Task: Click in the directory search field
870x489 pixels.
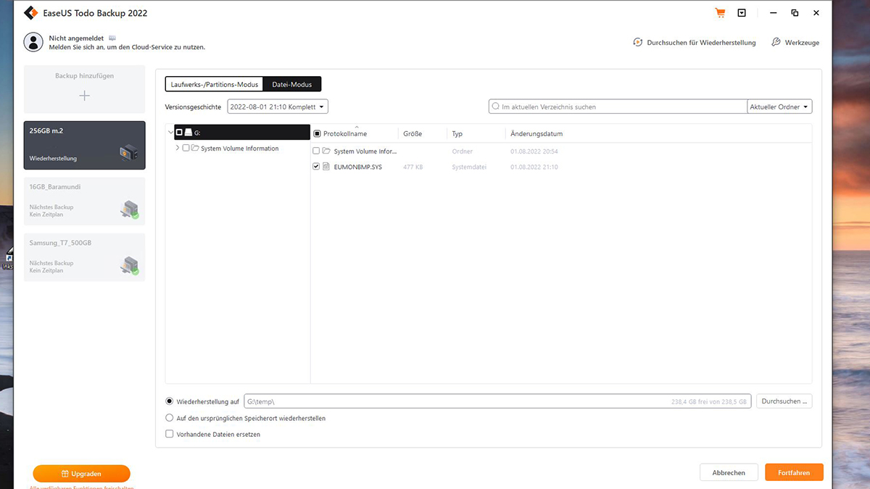Action: coord(618,106)
